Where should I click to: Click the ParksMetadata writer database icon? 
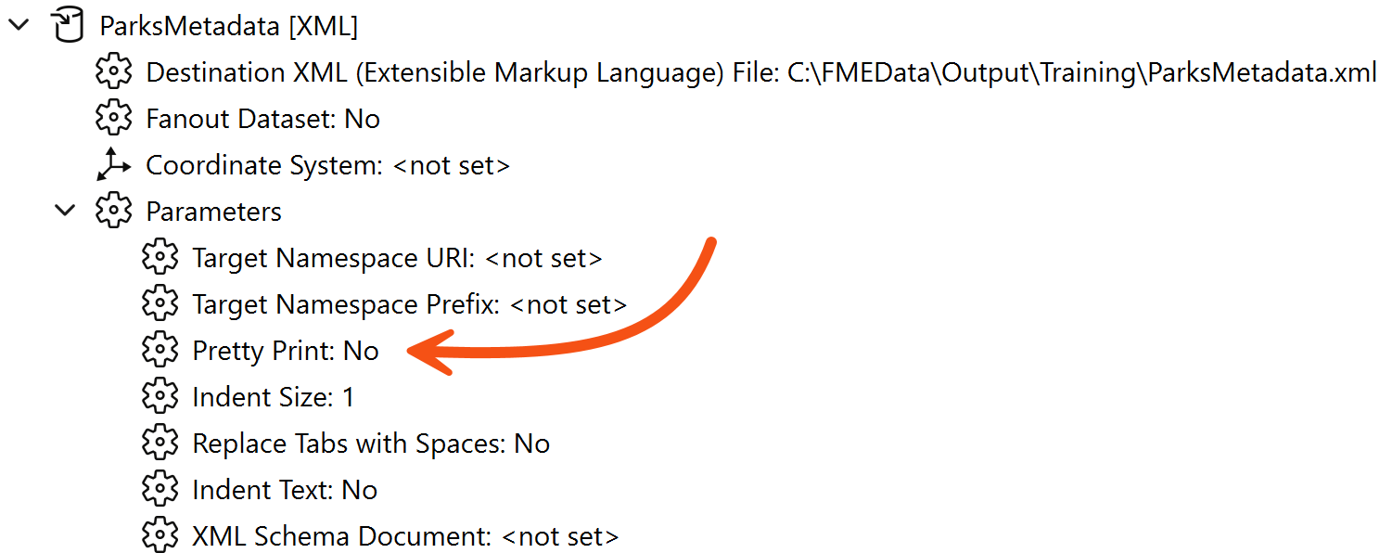67,25
